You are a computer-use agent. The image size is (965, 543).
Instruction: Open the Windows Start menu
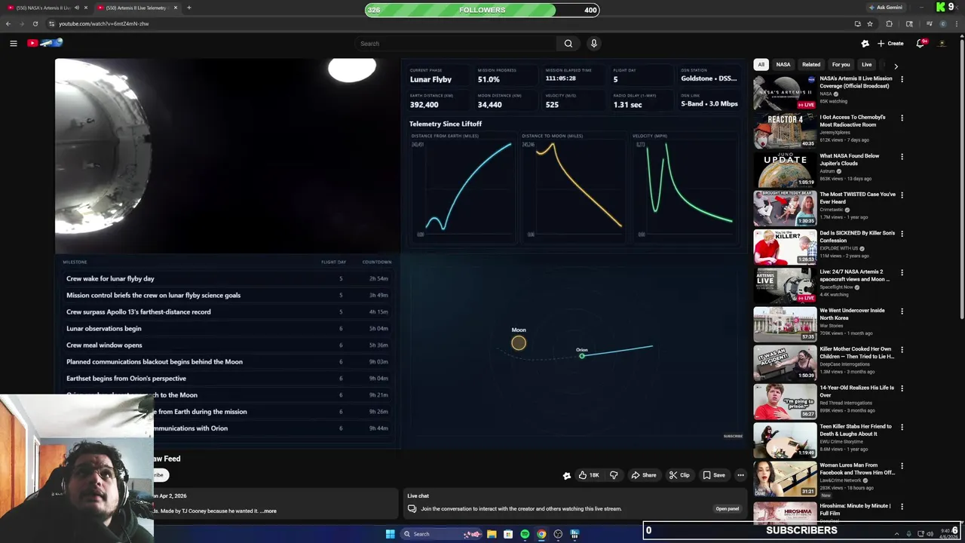coord(390,534)
